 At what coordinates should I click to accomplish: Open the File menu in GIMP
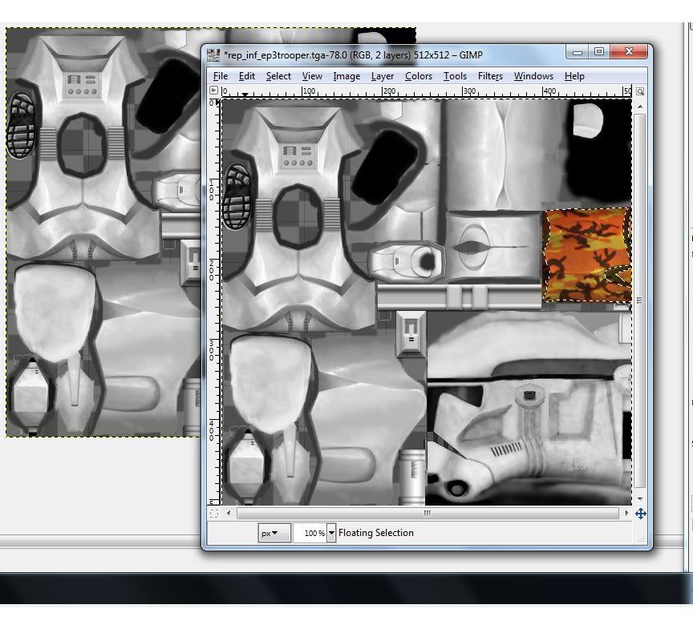[x=220, y=76]
